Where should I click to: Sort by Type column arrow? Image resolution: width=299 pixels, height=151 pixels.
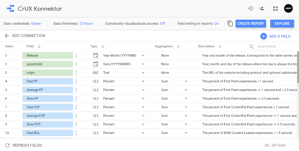tap(103, 46)
